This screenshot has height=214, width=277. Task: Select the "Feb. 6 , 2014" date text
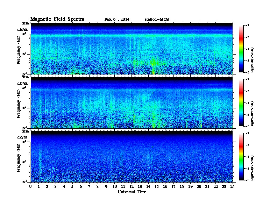click(x=117, y=20)
